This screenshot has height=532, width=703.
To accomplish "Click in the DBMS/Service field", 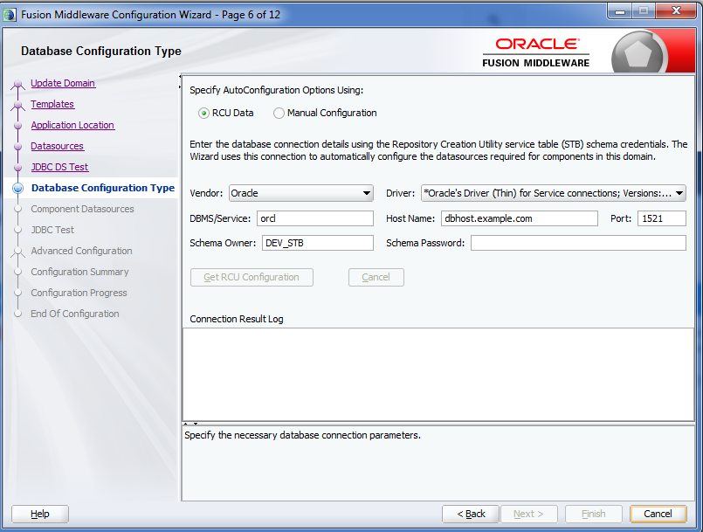I will [x=314, y=218].
